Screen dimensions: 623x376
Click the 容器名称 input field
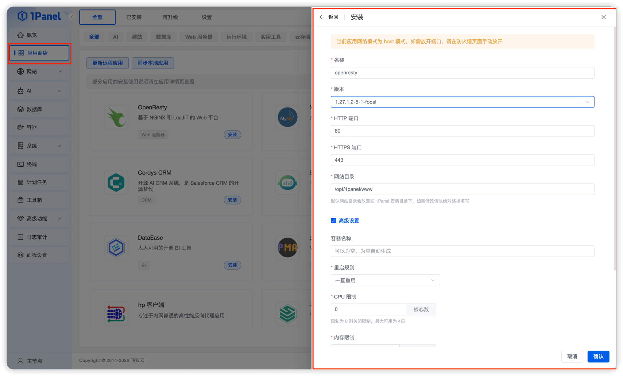pos(462,251)
